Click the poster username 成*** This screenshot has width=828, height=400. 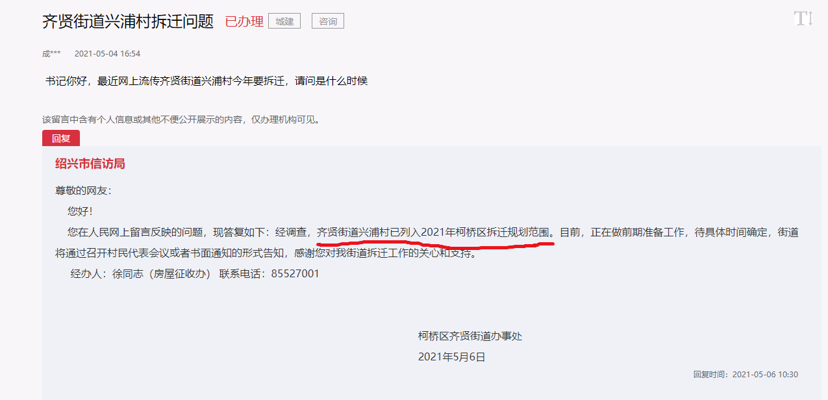pyautogui.click(x=51, y=54)
